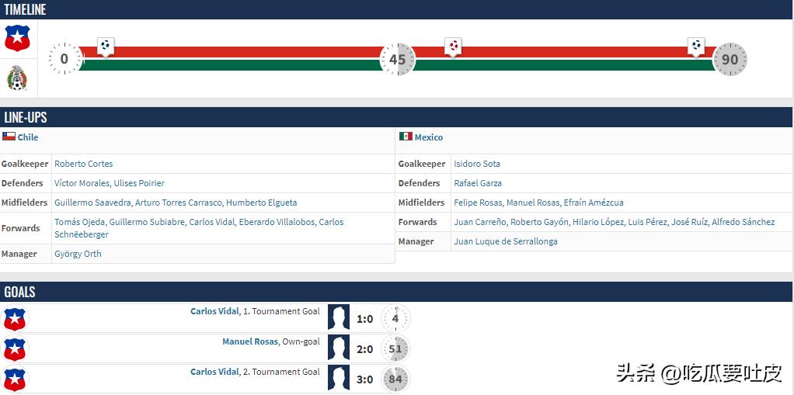This screenshot has width=794, height=395.
Task: Open Humberto Elgueta player page
Action: pyautogui.click(x=262, y=203)
